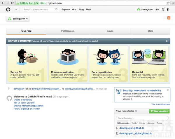Open the Set up Git guide card
175x139 pixels.
click(x=27, y=64)
